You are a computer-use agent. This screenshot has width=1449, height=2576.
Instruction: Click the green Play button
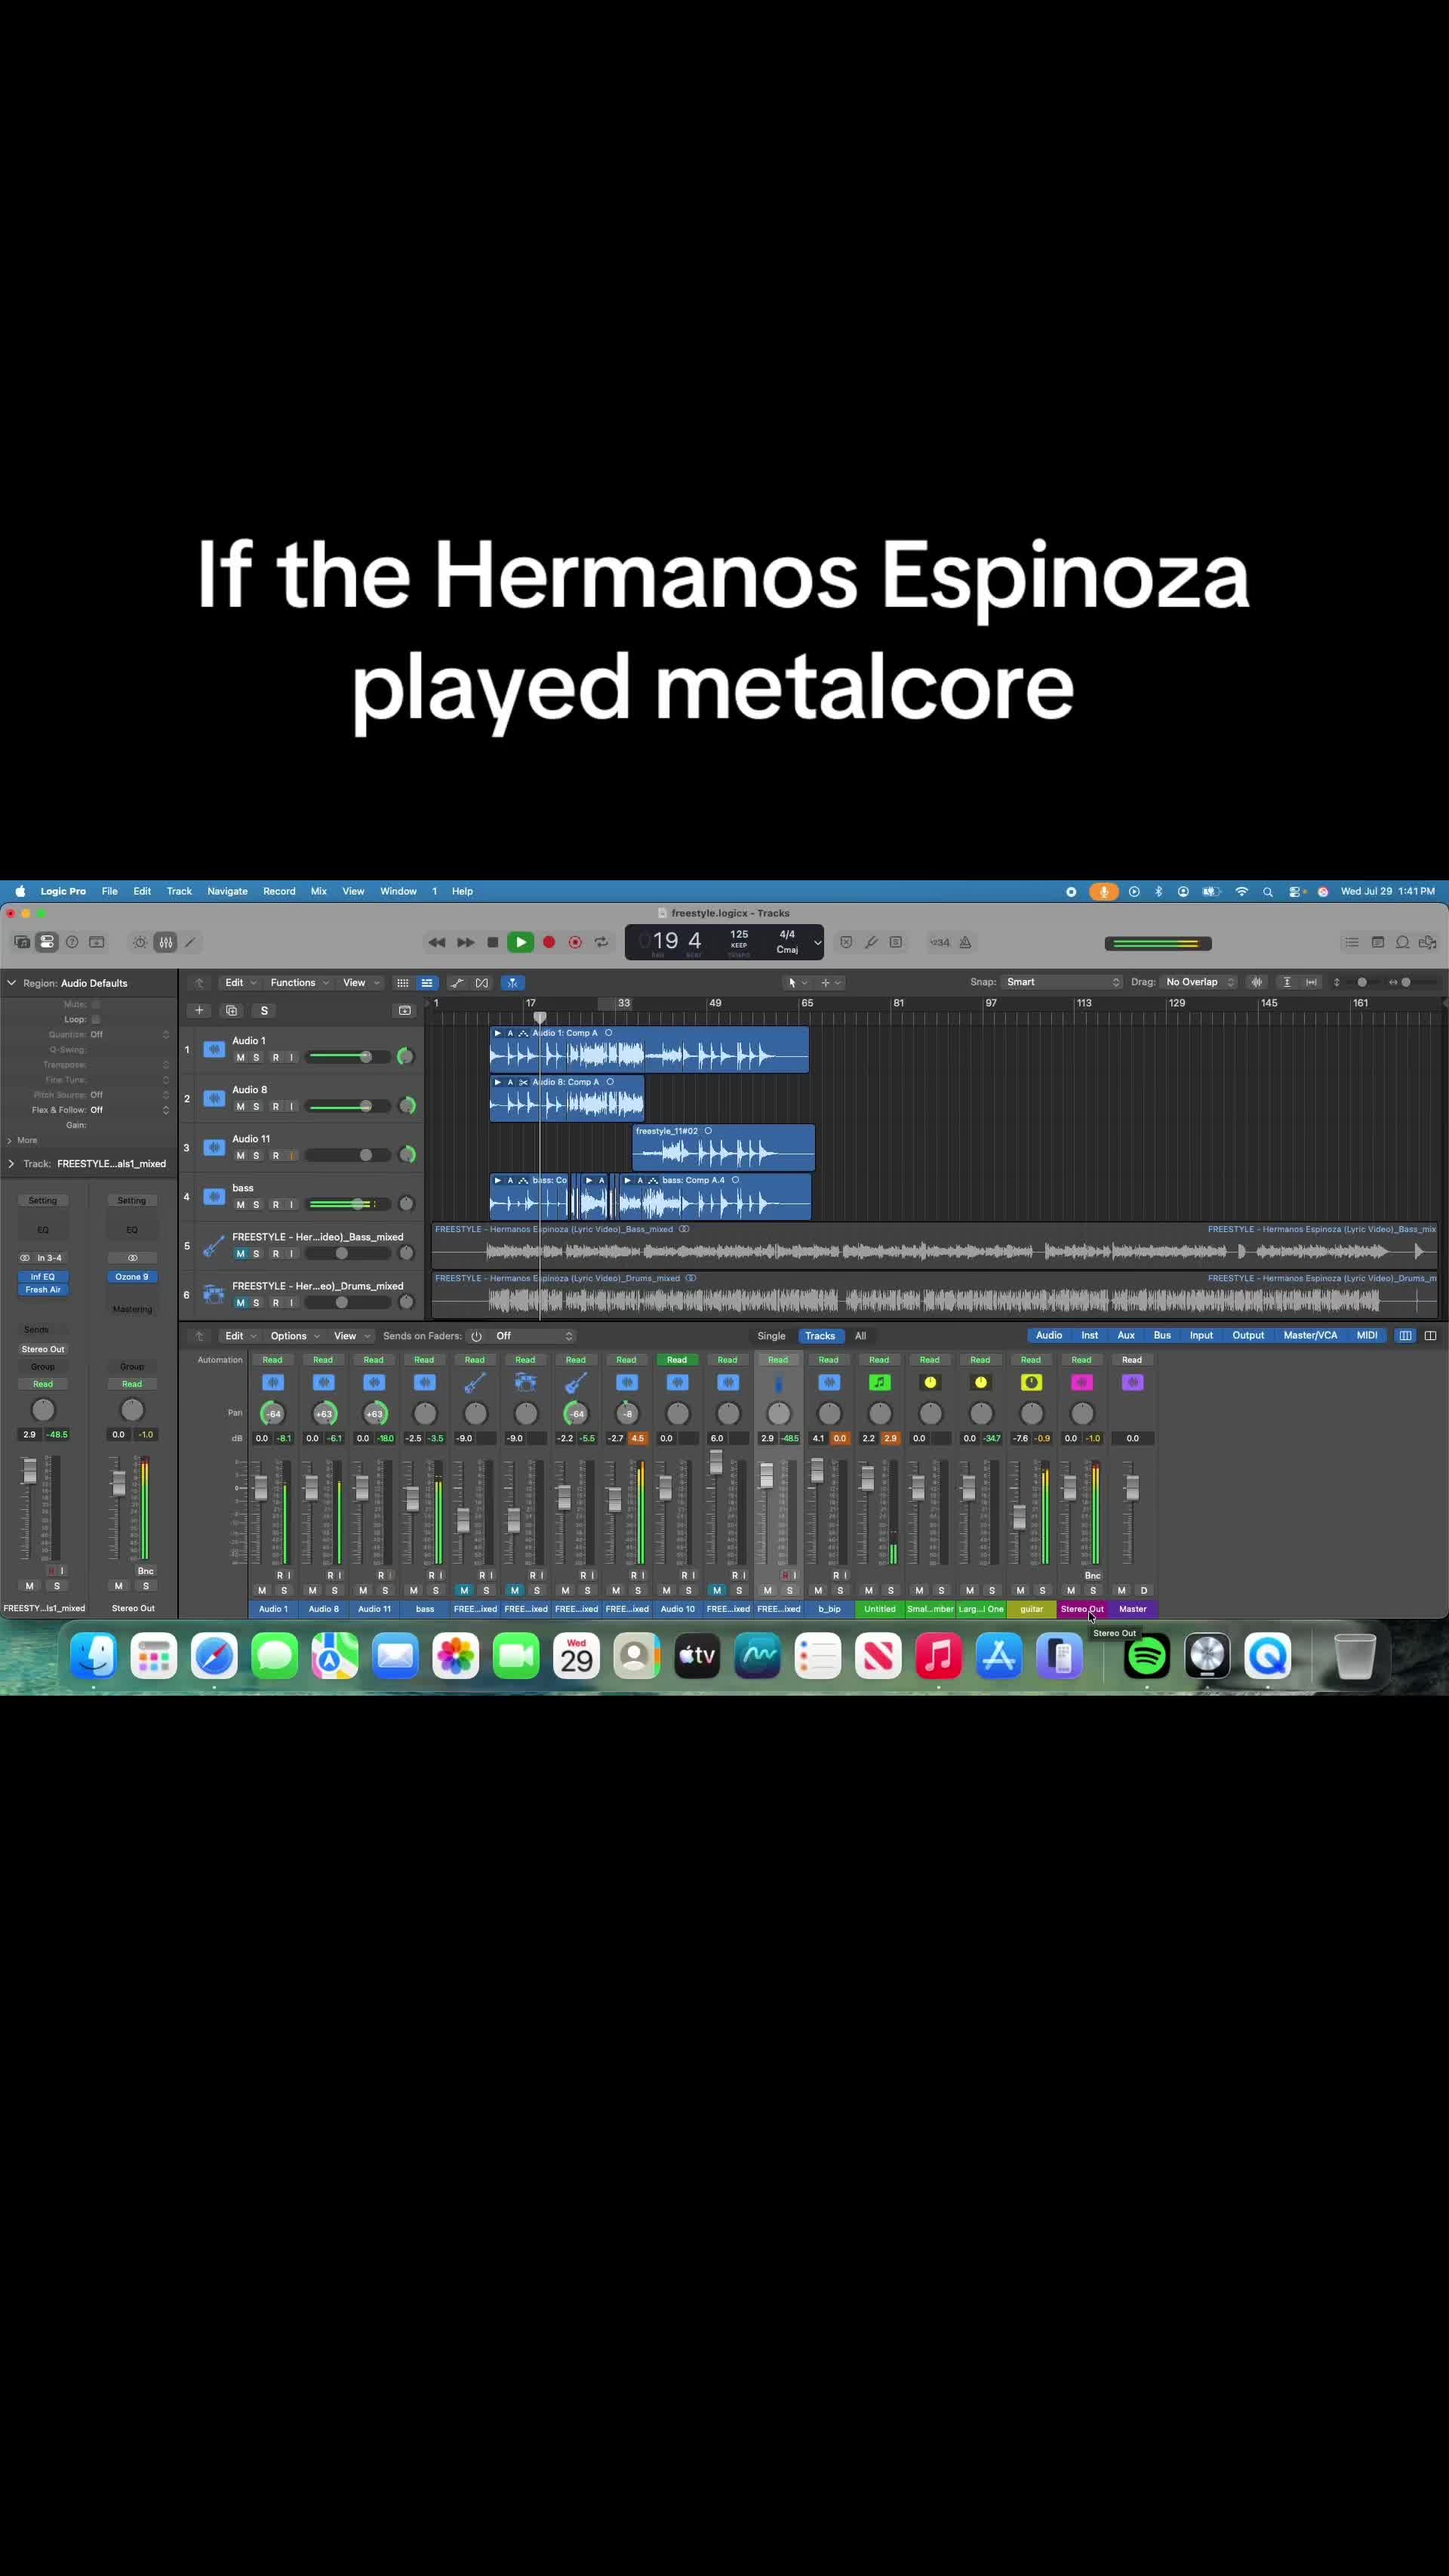pos(521,942)
